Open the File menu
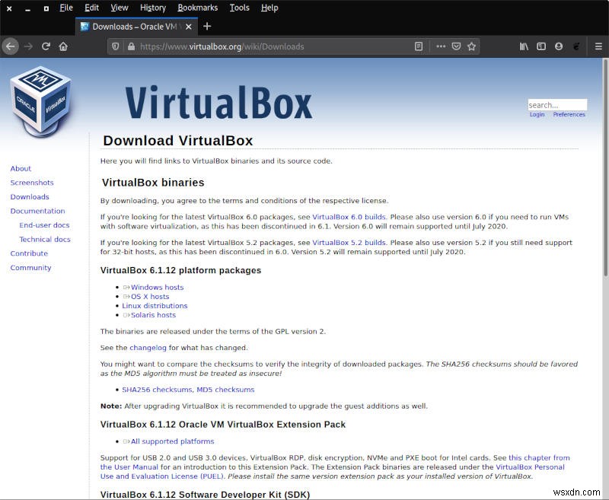This screenshot has width=609, height=500. point(66,8)
